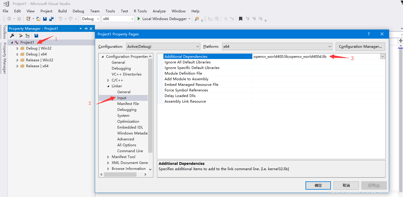403x197 pixels.
Task: Open Property Manager window position menu arrow
Action: point(81,29)
